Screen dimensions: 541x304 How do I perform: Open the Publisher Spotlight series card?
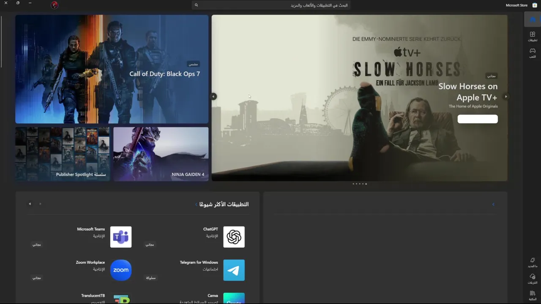(63, 154)
